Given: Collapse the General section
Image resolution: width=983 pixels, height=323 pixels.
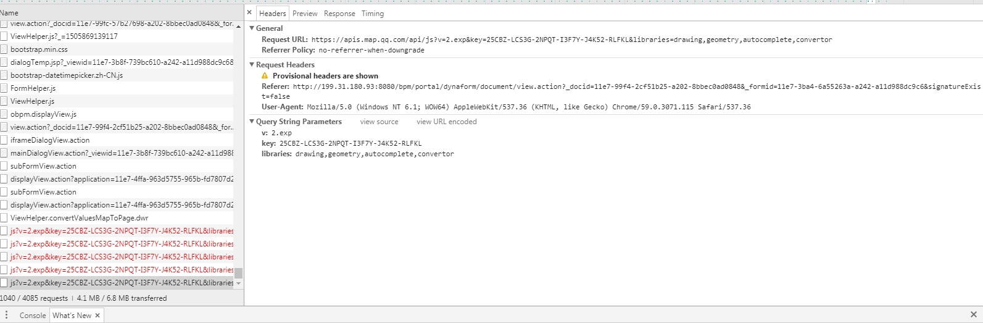Looking at the screenshot, I should 252,28.
